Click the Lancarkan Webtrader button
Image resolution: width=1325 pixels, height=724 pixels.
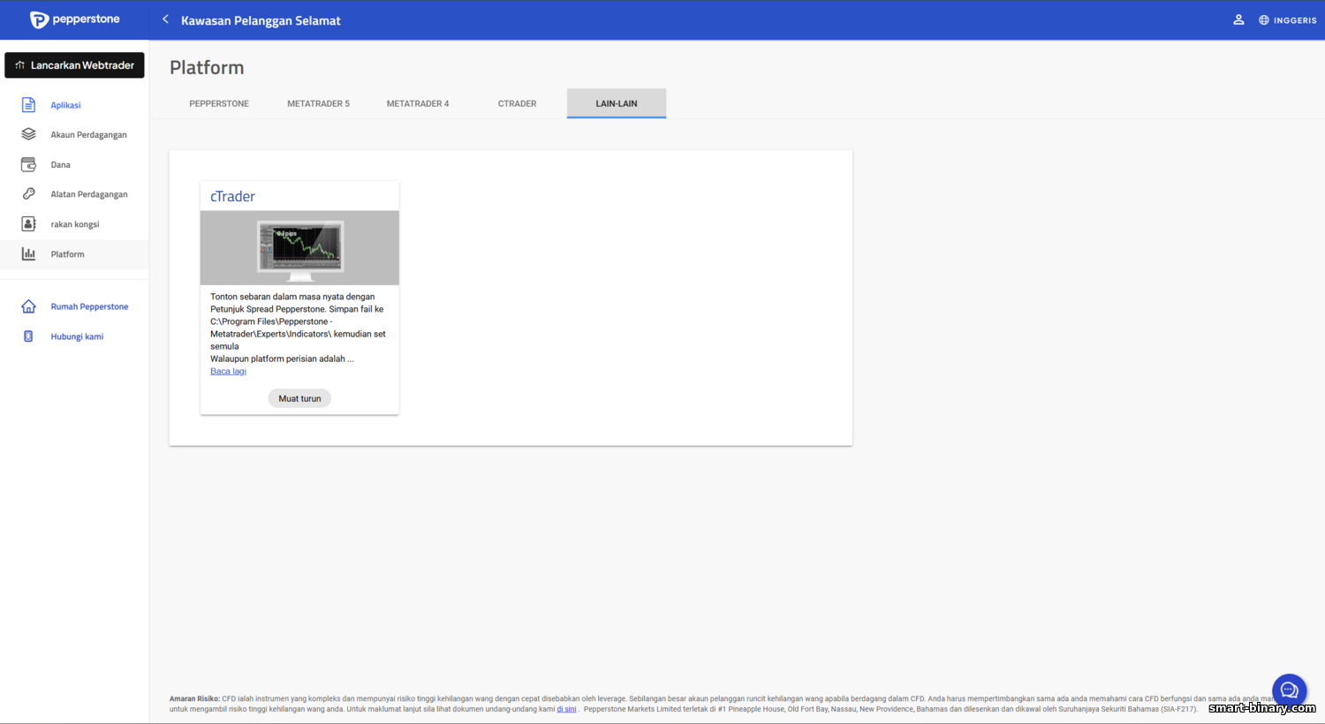[74, 65]
